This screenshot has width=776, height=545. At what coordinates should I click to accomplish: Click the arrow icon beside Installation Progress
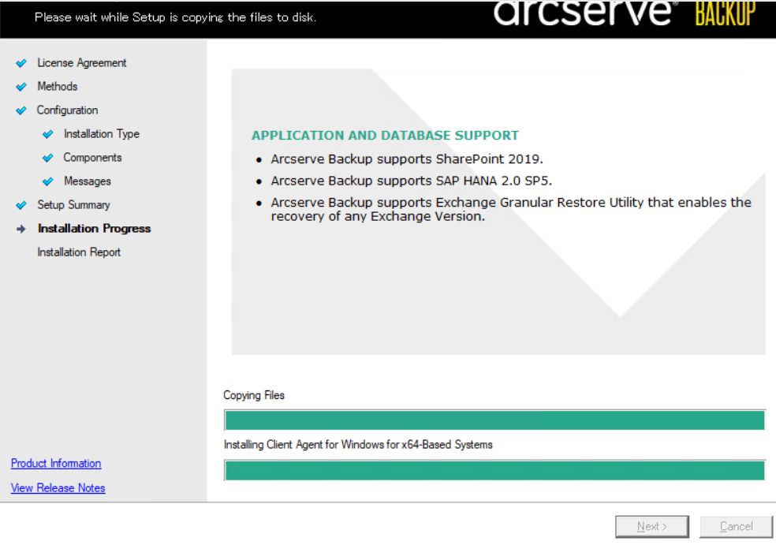[x=21, y=229]
